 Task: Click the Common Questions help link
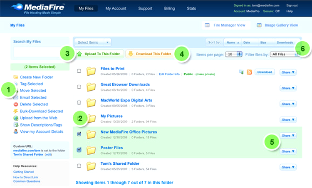(27, 181)
